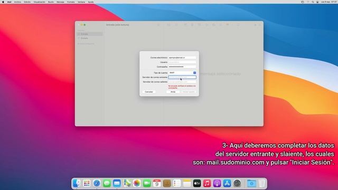Open the Notes app in the Dock
Image resolution: width=338 pixels, height=190 pixels.
(x=187, y=183)
